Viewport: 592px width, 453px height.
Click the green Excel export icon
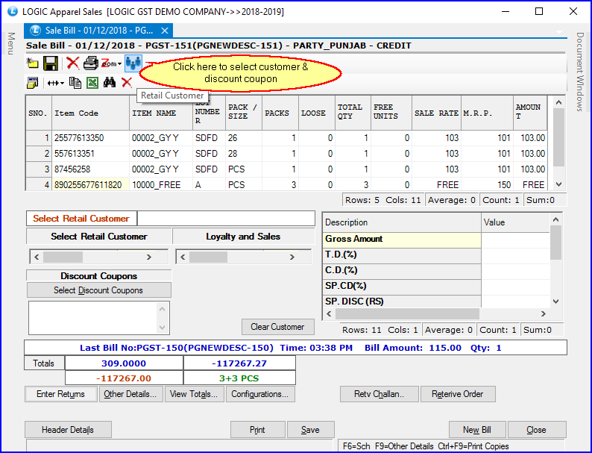(x=92, y=83)
